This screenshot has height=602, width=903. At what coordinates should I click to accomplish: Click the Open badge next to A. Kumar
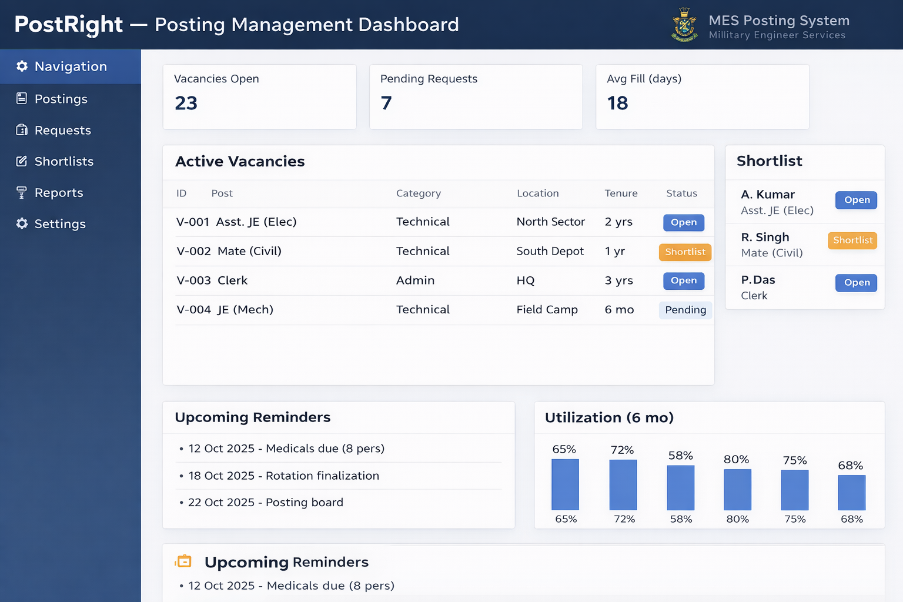[x=856, y=200]
